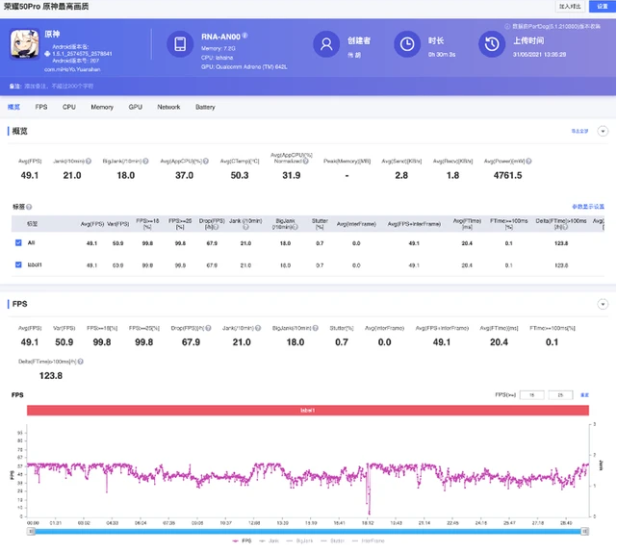This screenshot has height=553, width=617.
Task: Click the 导出文件 export link
Action: point(578,130)
